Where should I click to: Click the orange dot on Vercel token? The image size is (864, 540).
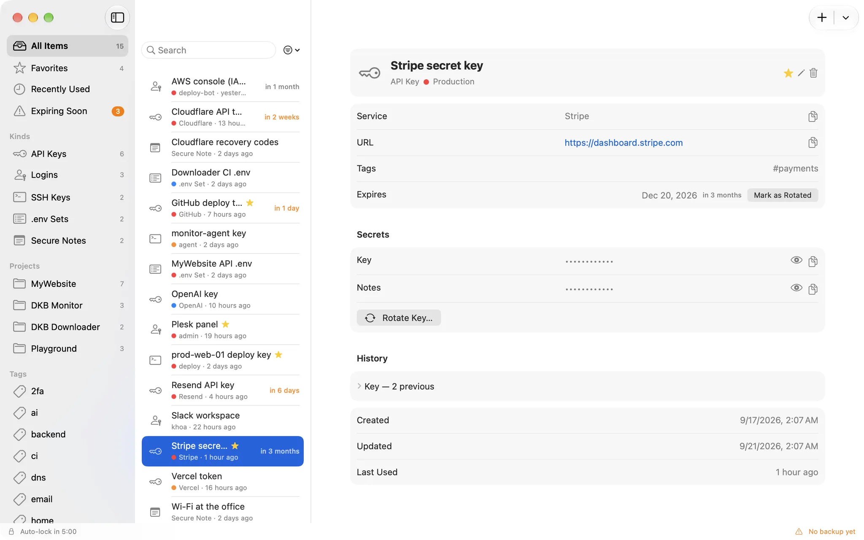point(174,488)
